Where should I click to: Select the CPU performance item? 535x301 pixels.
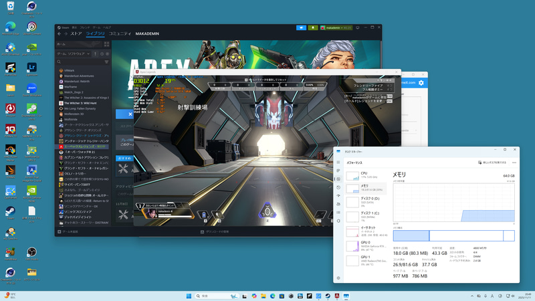click(366, 175)
